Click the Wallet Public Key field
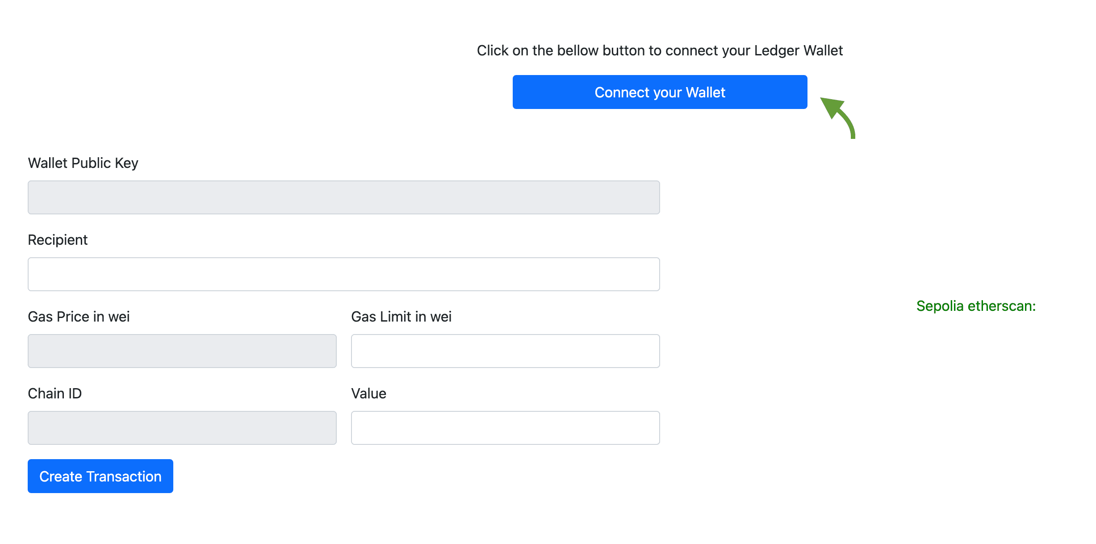This screenshot has height=544, width=1096. 344,197
